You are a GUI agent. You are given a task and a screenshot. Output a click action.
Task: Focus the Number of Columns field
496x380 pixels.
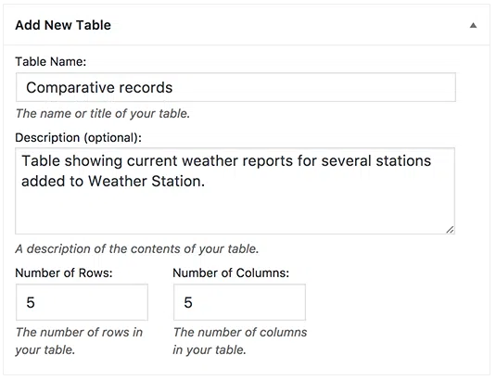(x=239, y=302)
